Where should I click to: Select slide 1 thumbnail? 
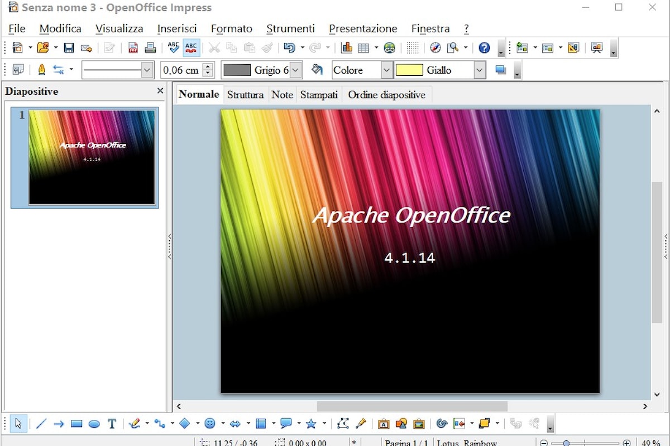click(92, 157)
